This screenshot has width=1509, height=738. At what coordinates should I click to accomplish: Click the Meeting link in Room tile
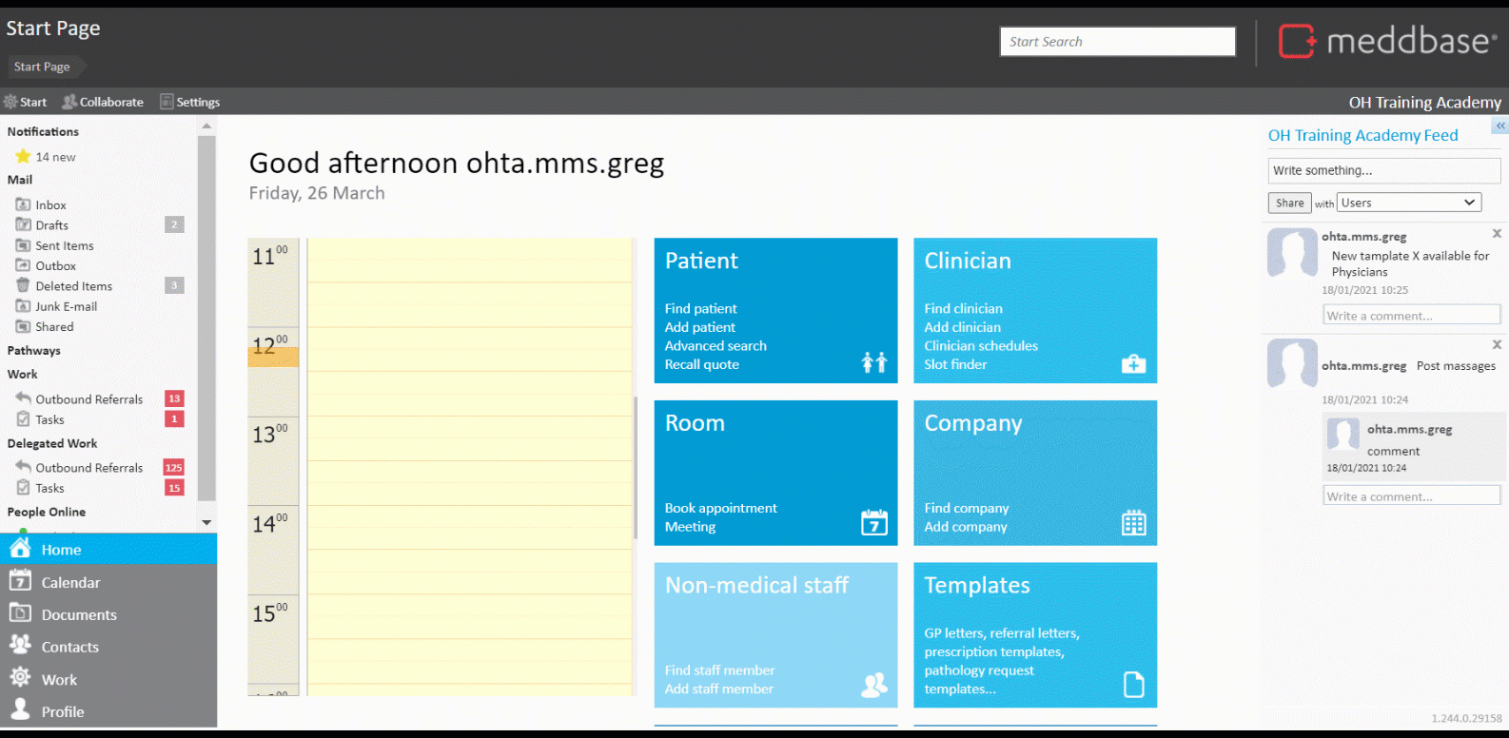coord(690,527)
